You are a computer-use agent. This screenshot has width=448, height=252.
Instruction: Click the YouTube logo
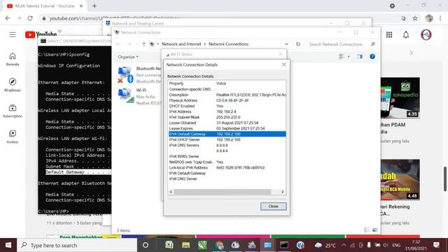point(41,34)
